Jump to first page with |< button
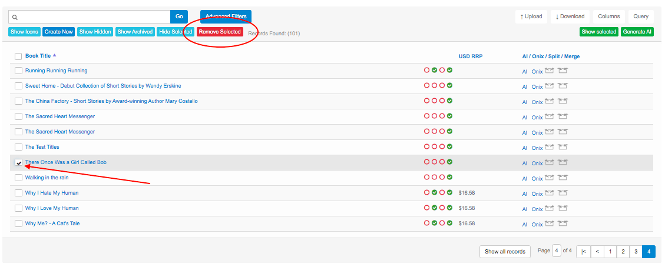The width and height of the screenshot is (665, 267). coord(583,251)
